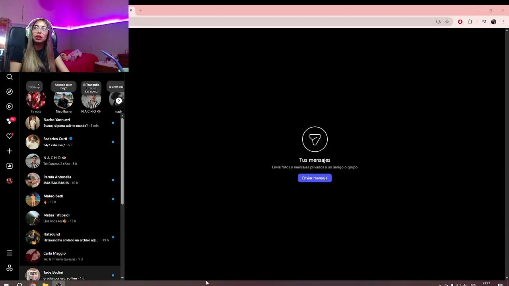Click the verified badge next to Federico Curti
The image size is (509, 286).
pyautogui.click(x=71, y=139)
